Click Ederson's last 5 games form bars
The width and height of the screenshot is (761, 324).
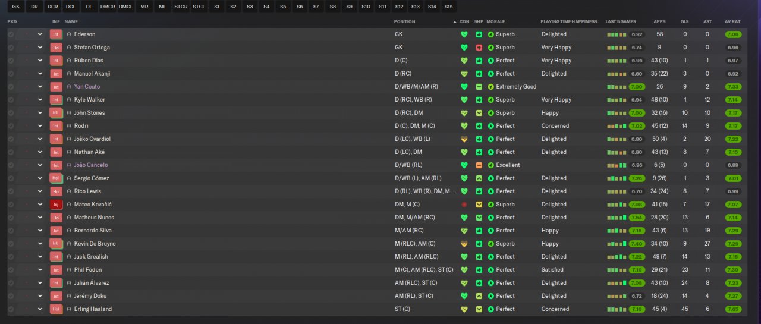pyautogui.click(x=617, y=34)
